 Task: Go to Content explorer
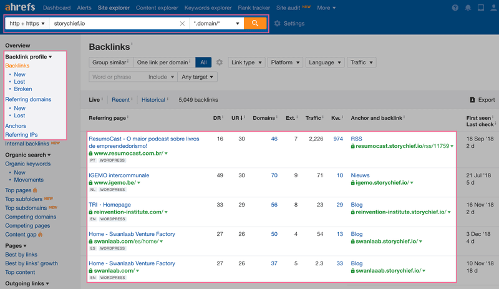pyautogui.click(x=157, y=7)
